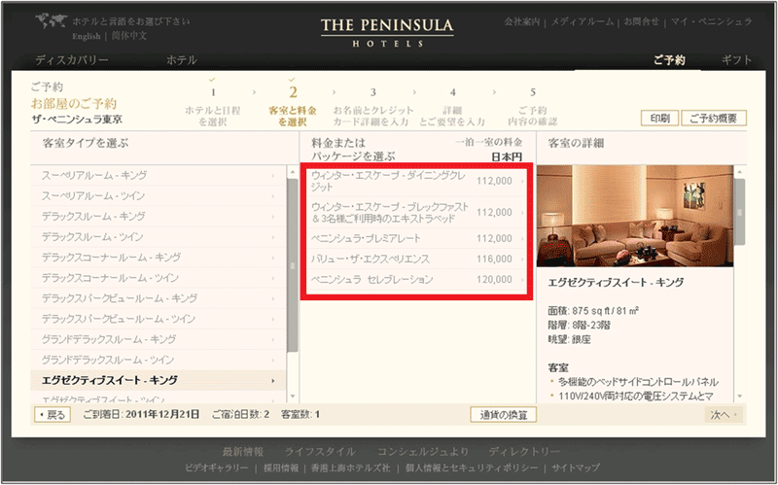Open マイ・ペニンシュラ link

[x=712, y=21]
